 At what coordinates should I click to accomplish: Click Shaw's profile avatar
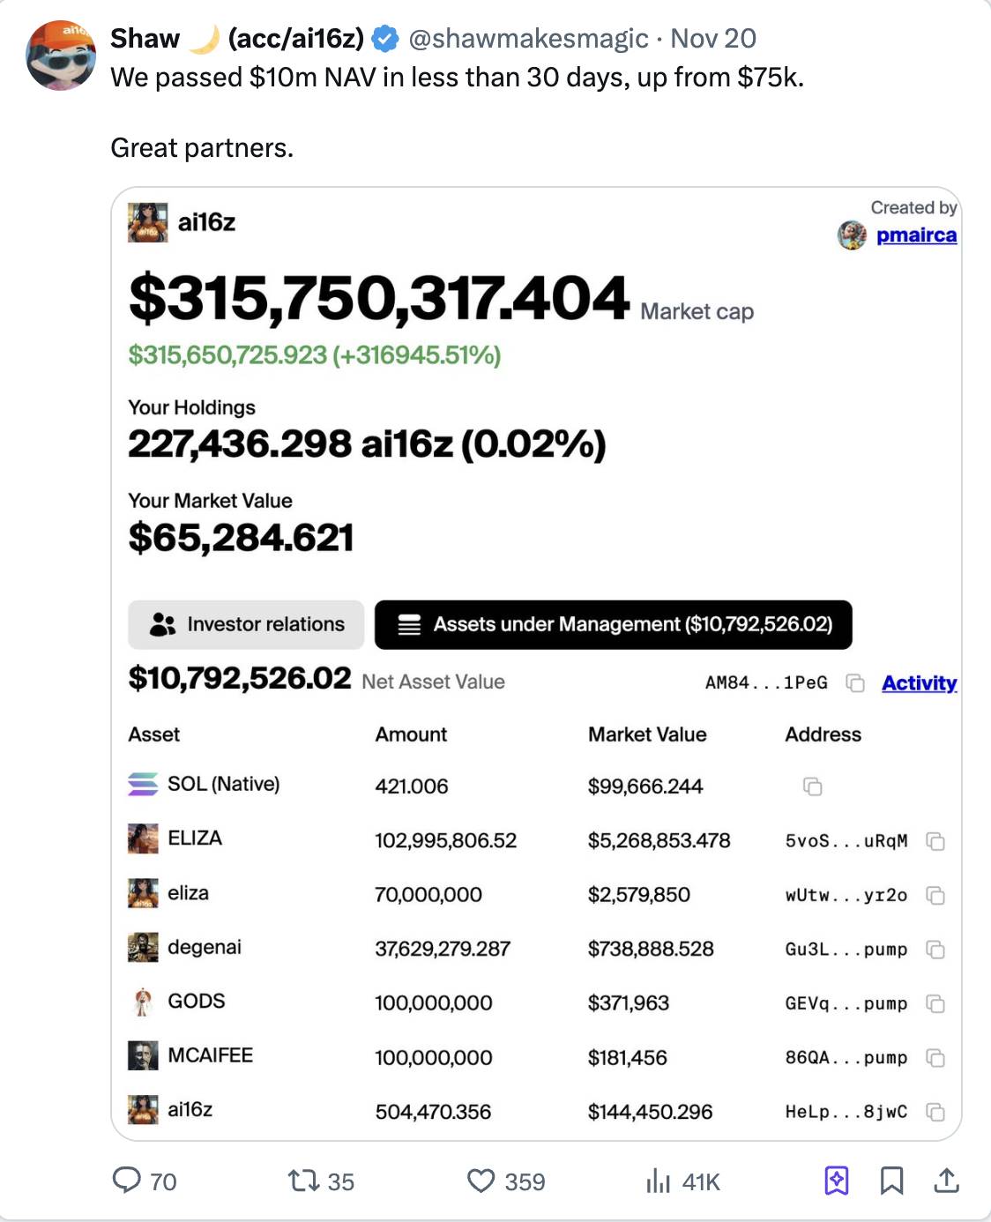point(61,56)
